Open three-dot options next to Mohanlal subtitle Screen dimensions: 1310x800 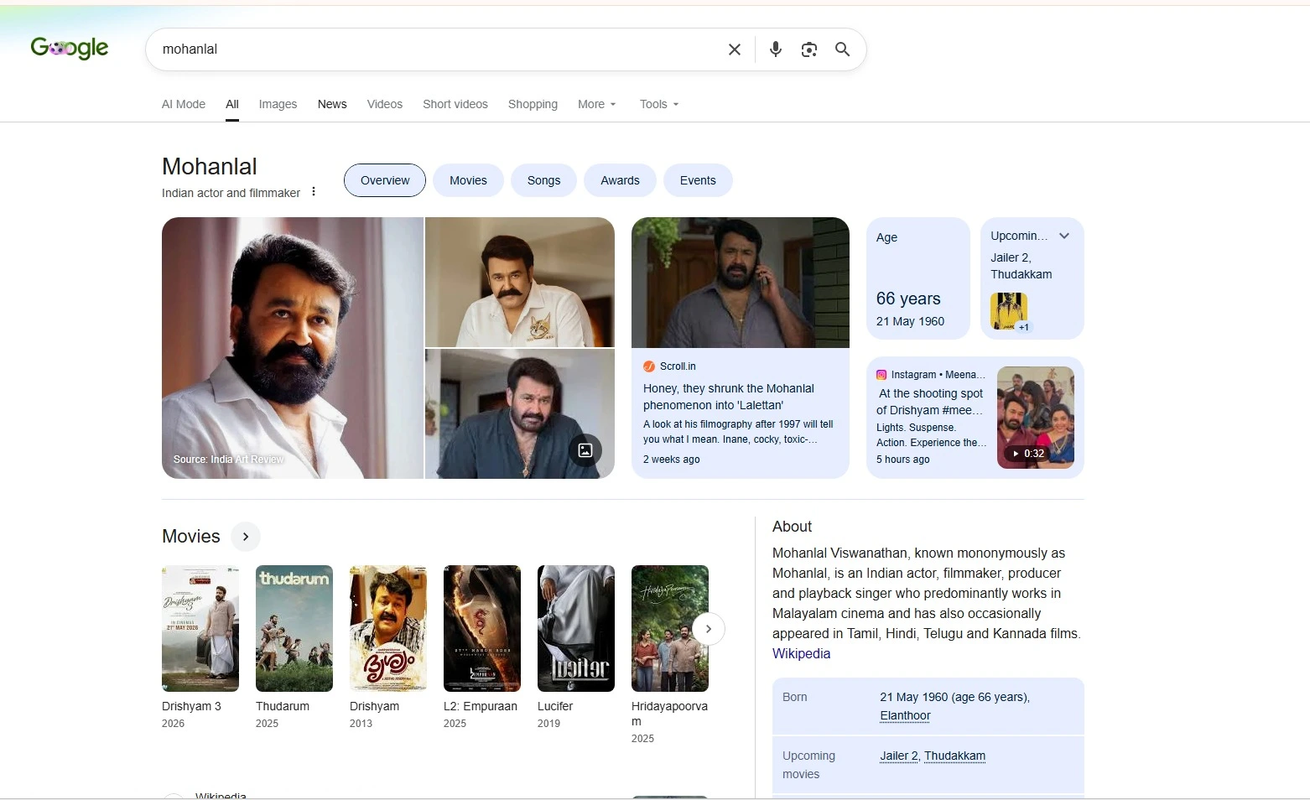(314, 192)
